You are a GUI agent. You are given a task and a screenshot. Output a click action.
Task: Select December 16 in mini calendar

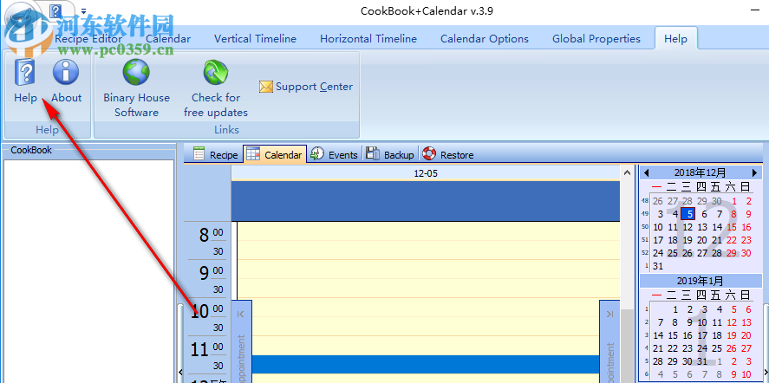click(x=746, y=227)
